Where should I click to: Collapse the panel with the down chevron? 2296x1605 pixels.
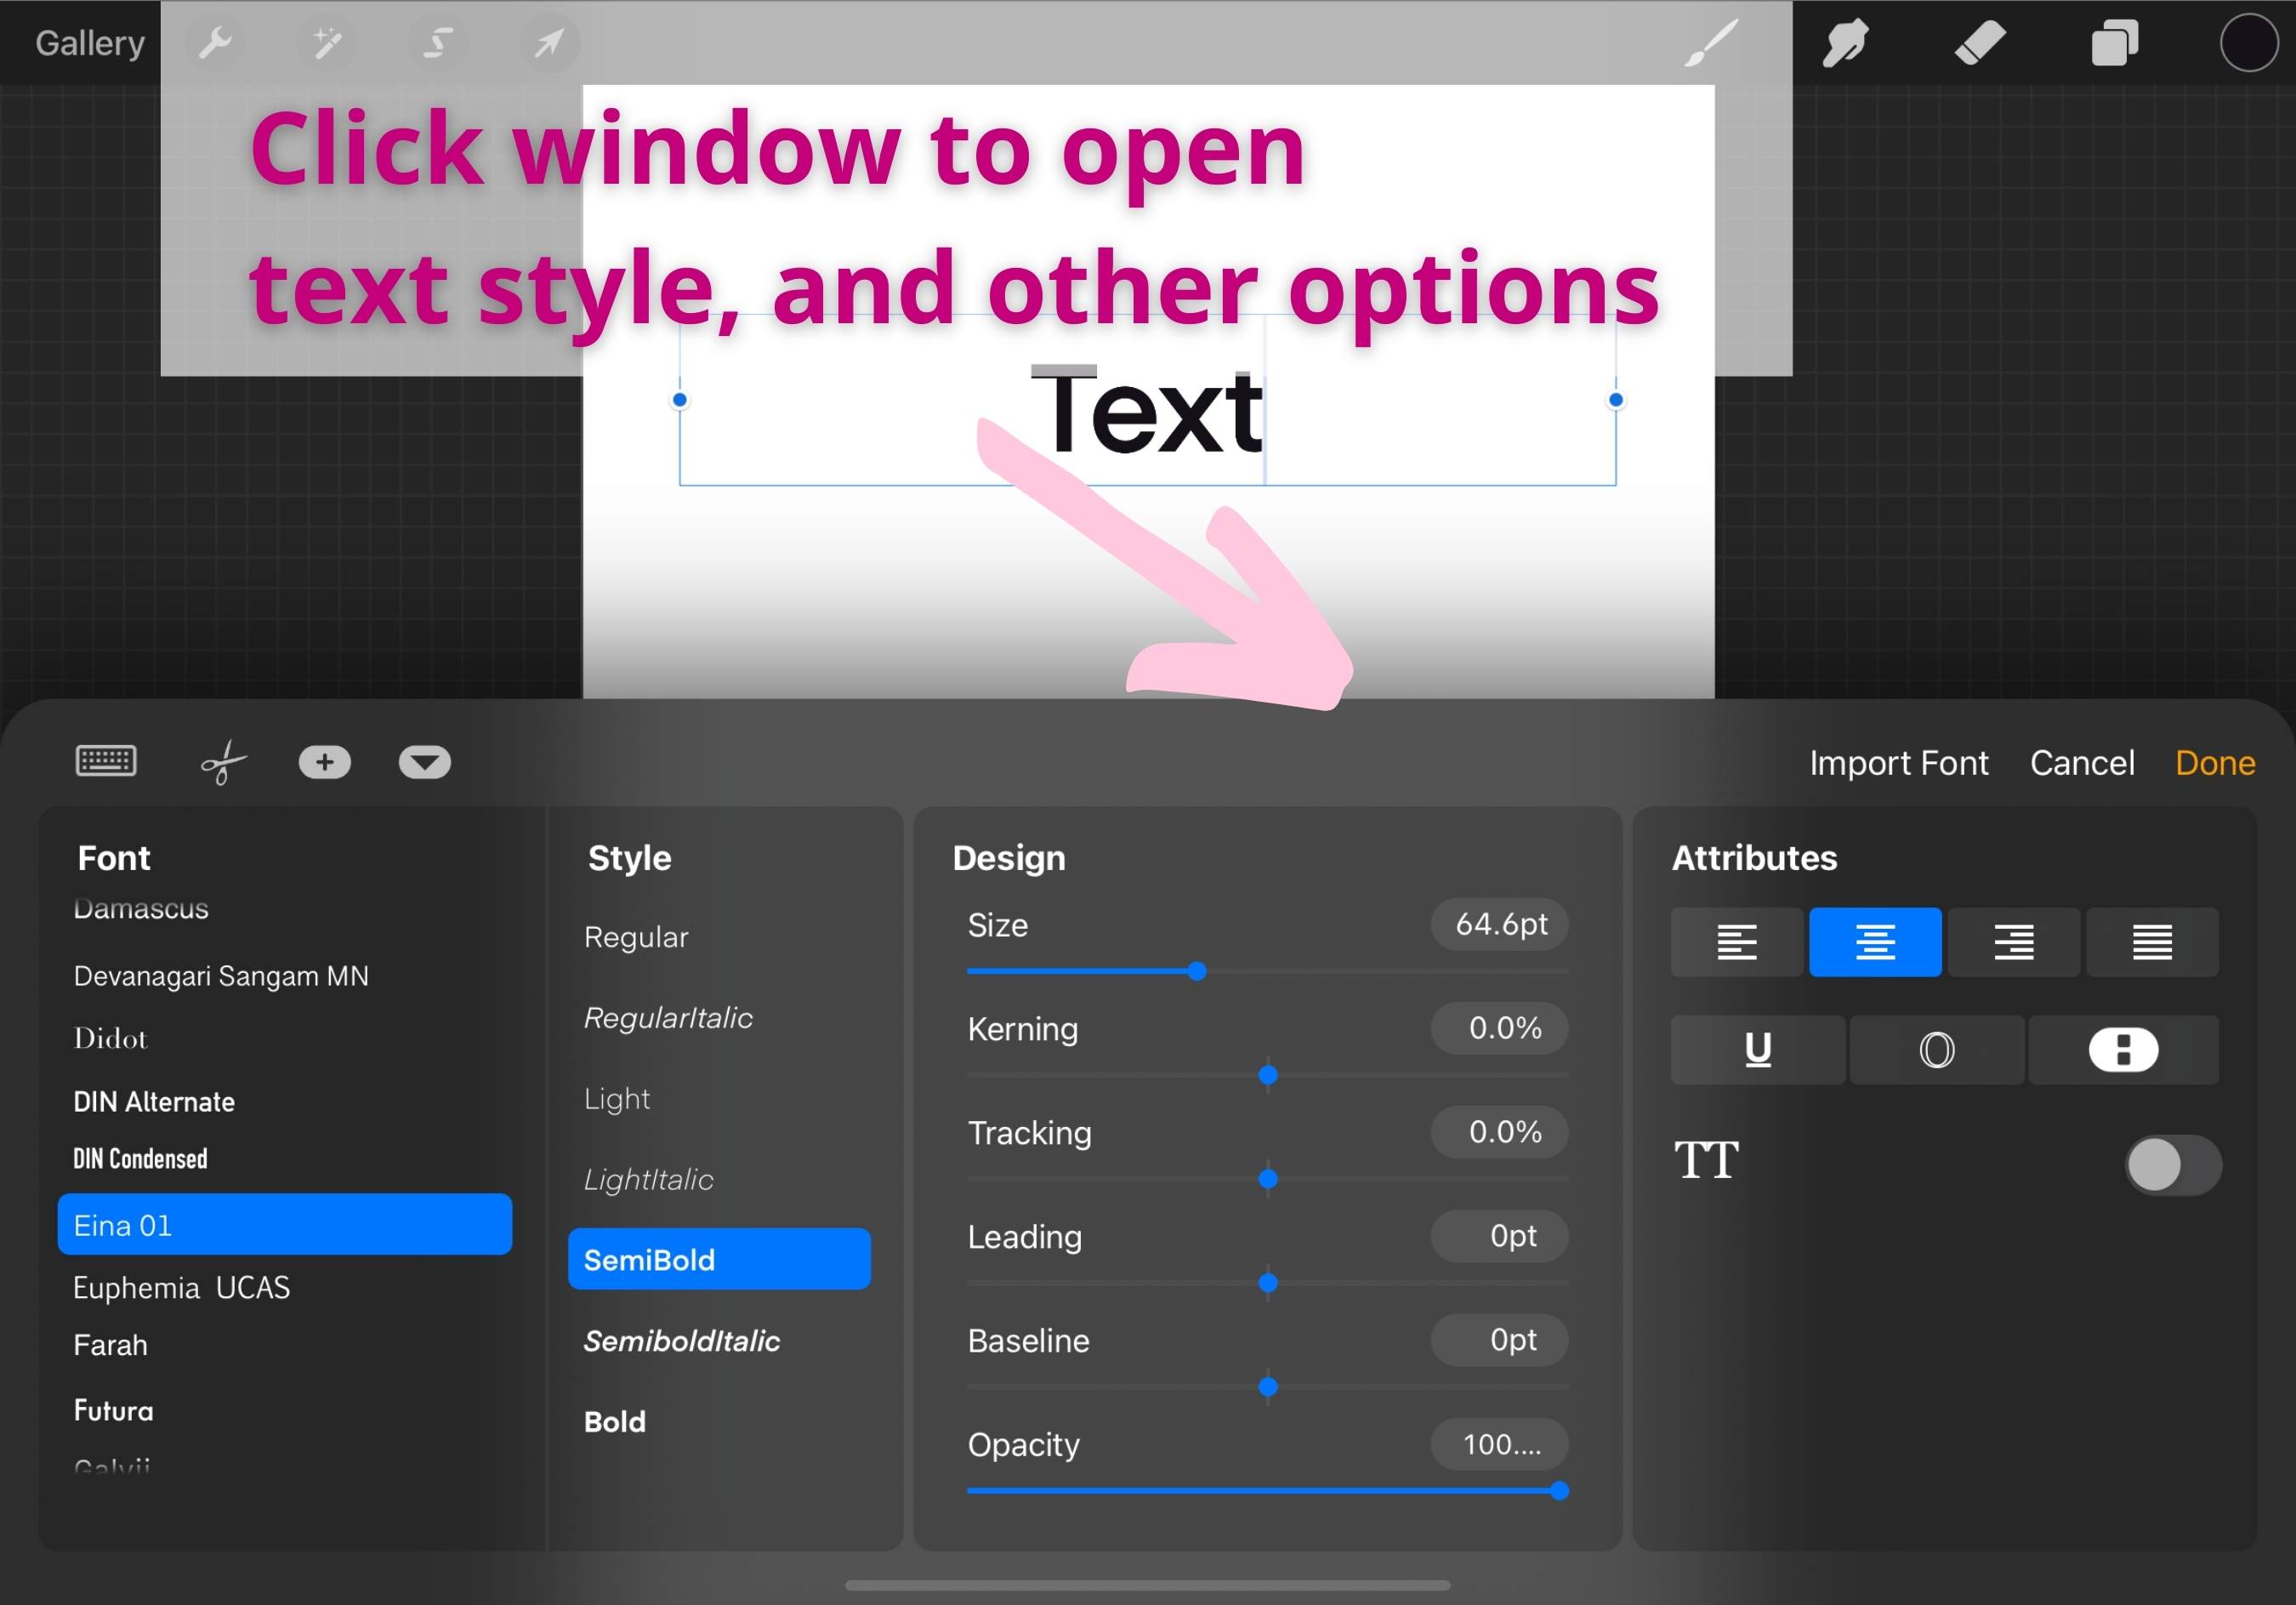pos(424,762)
